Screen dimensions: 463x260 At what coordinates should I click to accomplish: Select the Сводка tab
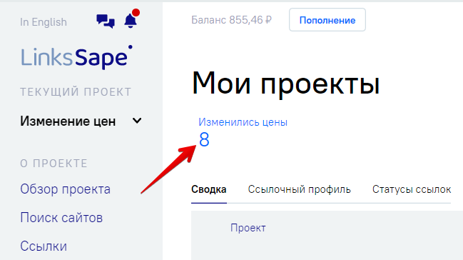pos(209,189)
